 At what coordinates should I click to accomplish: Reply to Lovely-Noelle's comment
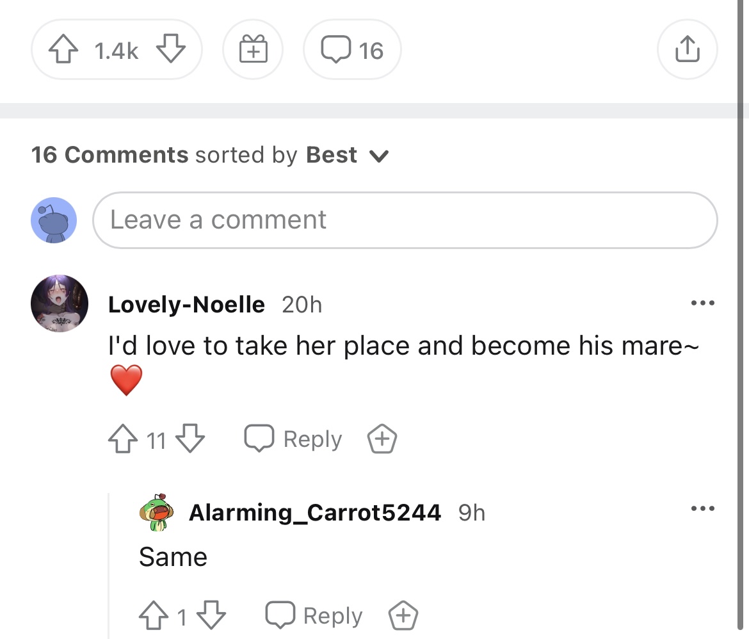tap(293, 439)
